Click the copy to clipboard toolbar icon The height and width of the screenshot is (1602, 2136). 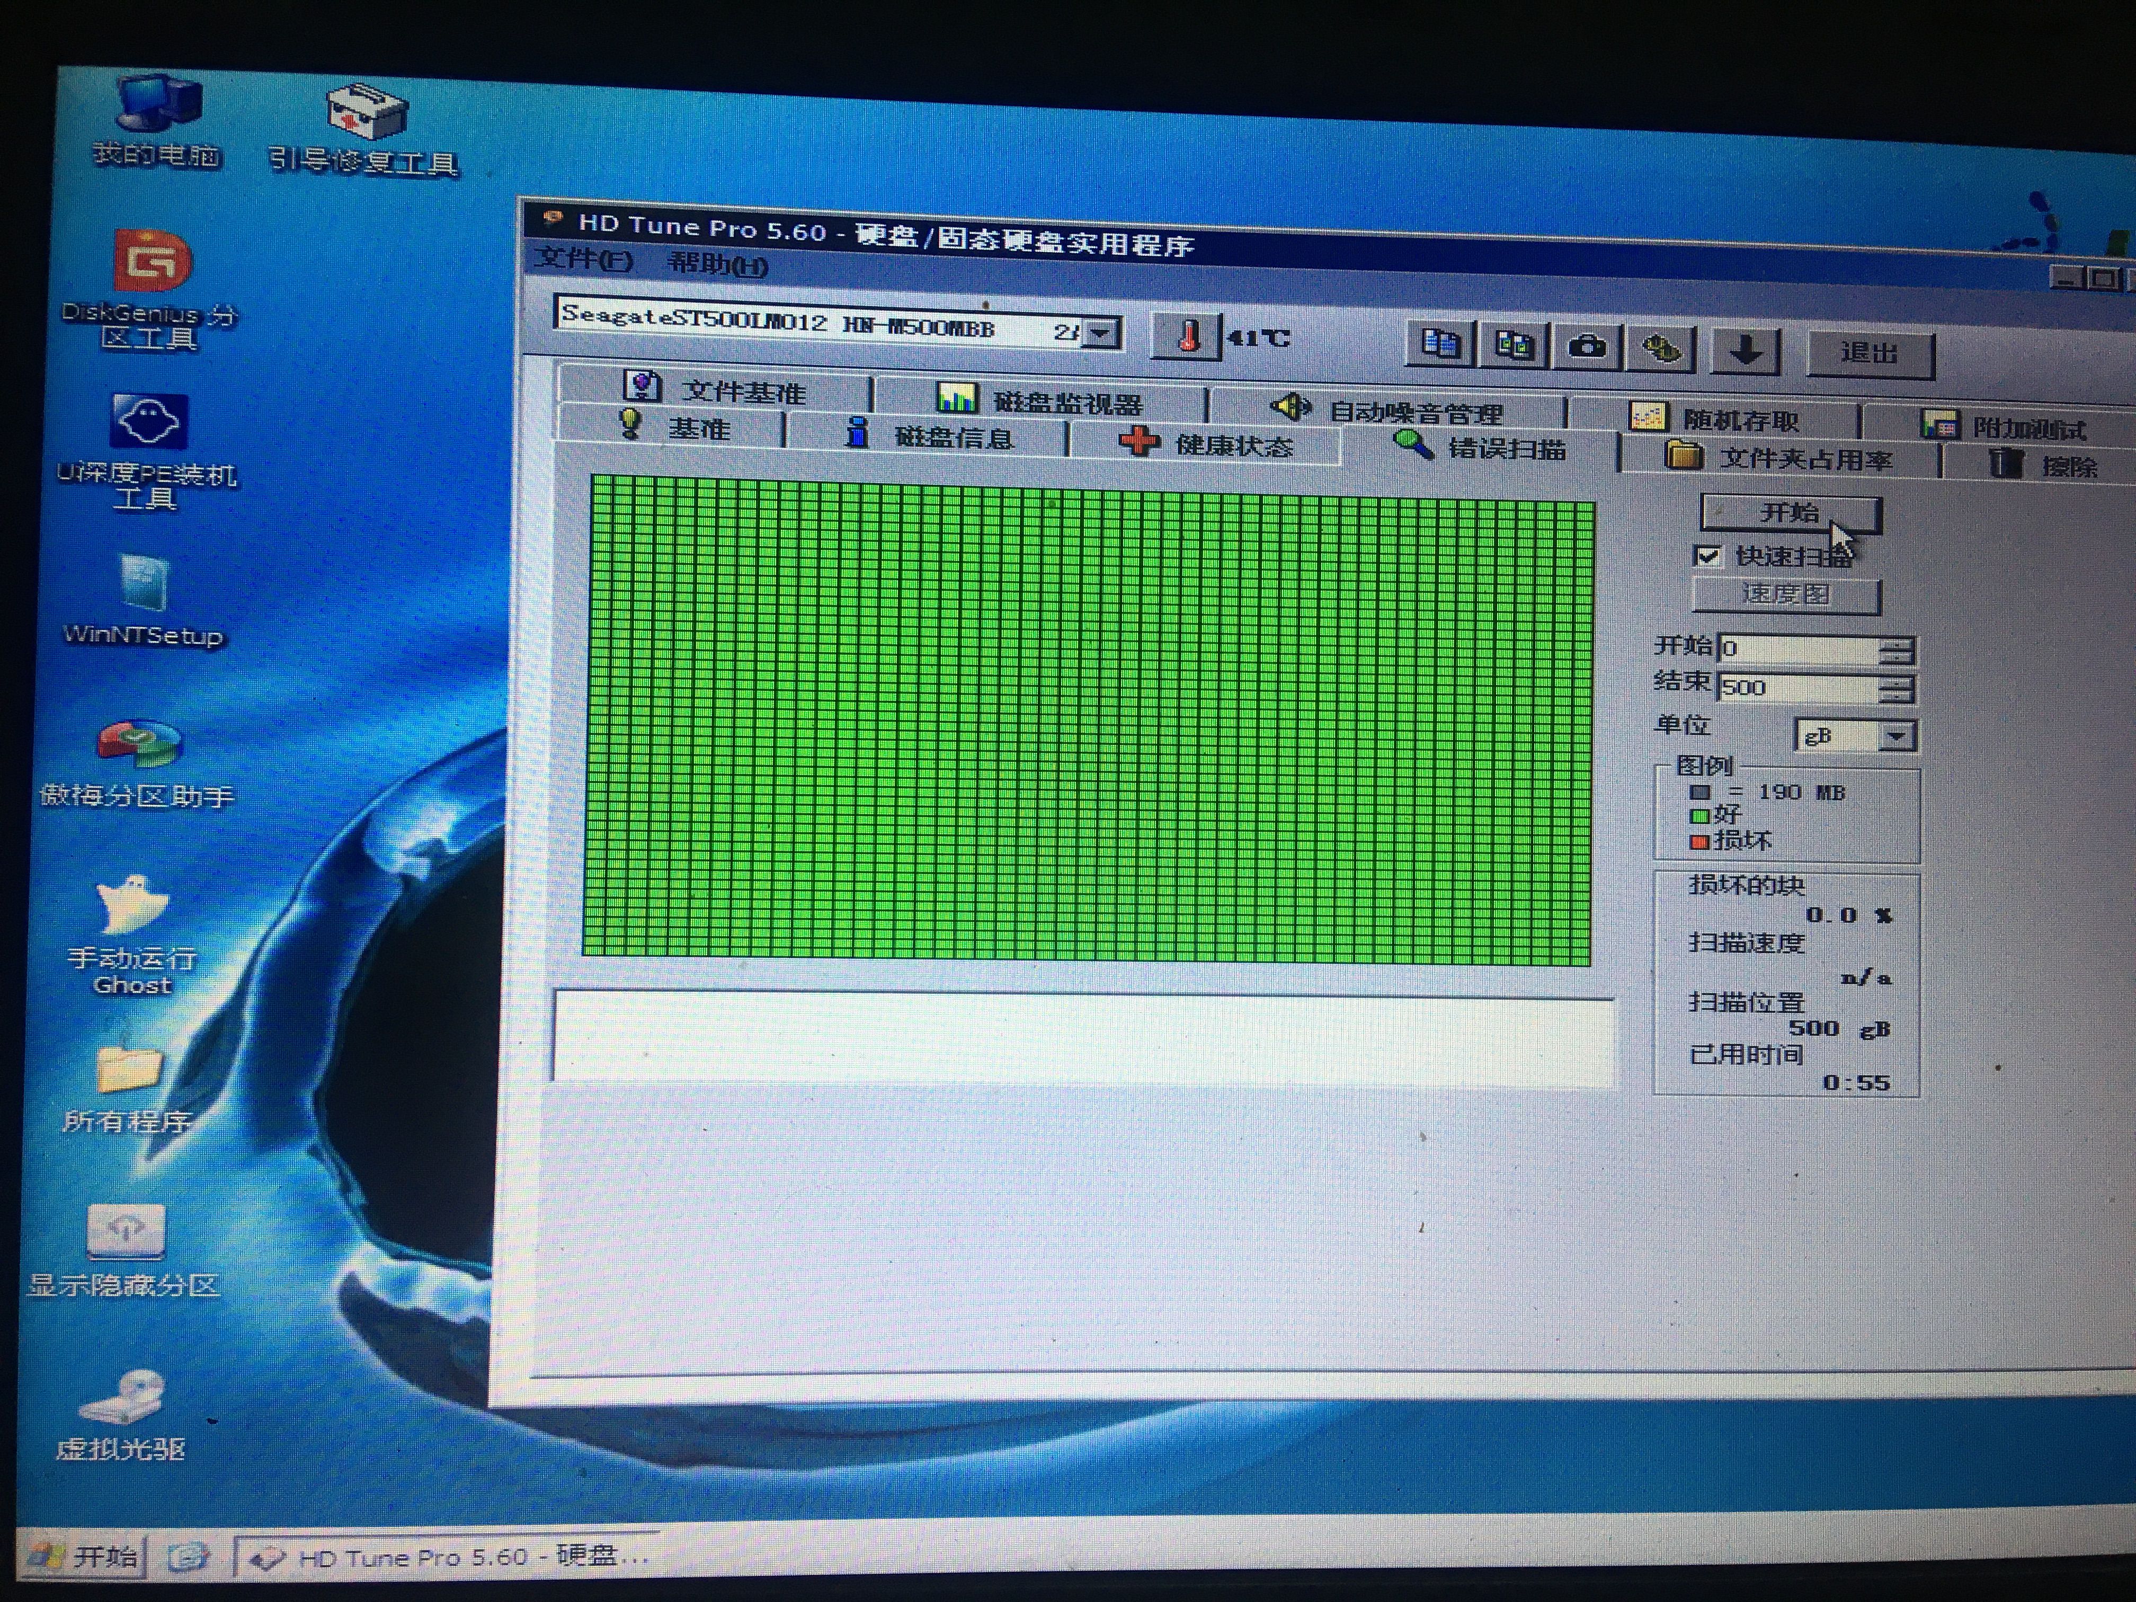click(x=1440, y=344)
